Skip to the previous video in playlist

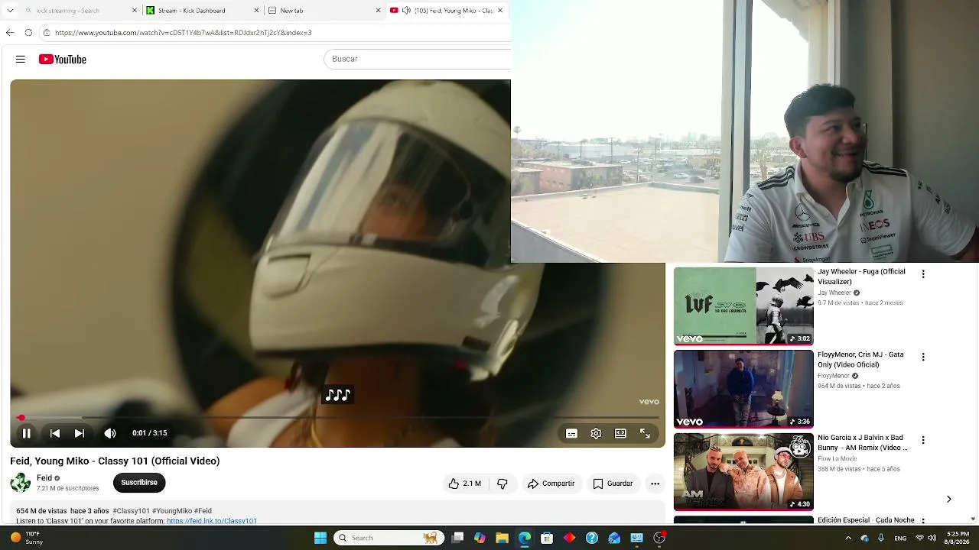click(x=55, y=433)
